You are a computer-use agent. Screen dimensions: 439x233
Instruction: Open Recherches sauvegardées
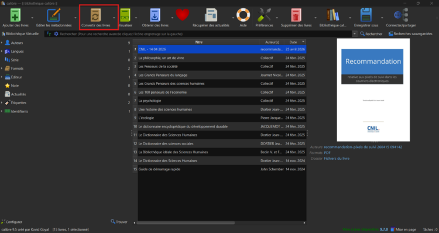click(x=410, y=34)
